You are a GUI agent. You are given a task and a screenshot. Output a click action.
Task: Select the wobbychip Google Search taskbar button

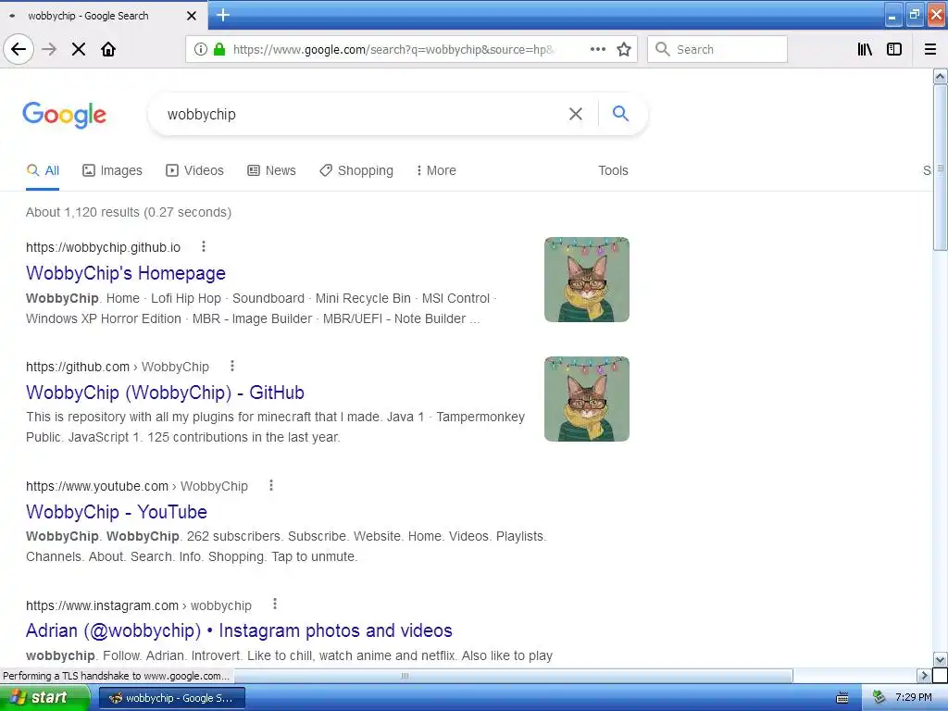coord(172,698)
